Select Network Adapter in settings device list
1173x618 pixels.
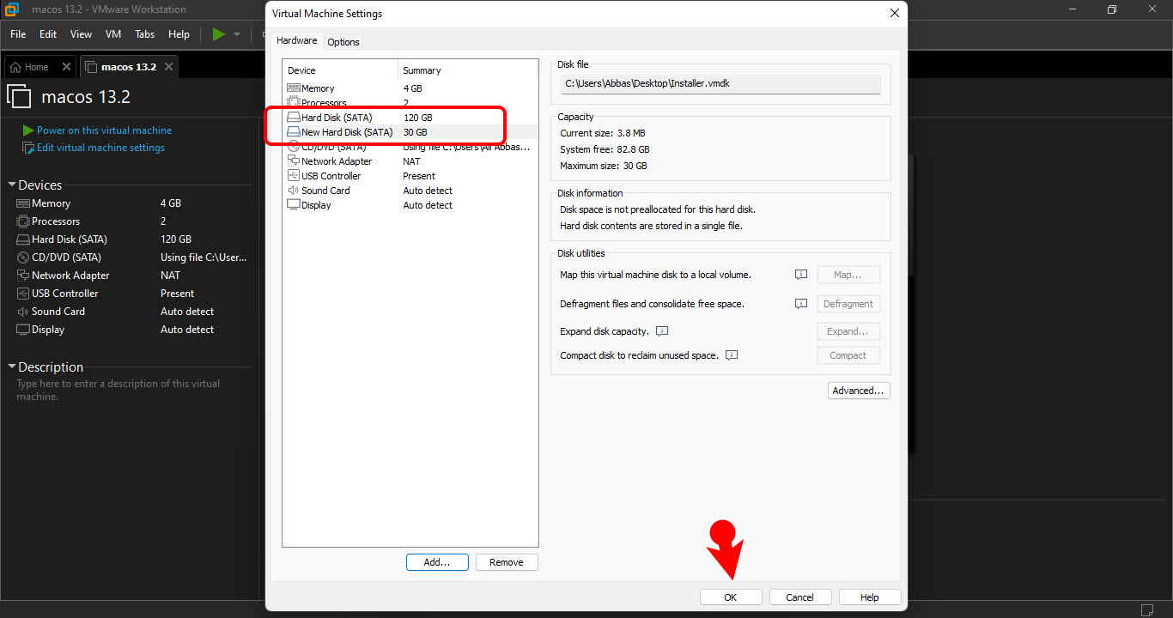click(x=410, y=161)
